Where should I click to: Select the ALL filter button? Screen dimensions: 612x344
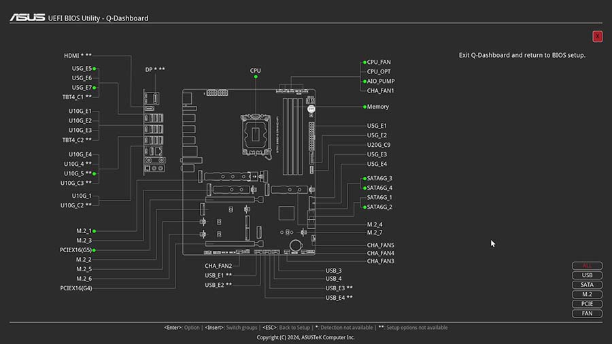(587, 266)
